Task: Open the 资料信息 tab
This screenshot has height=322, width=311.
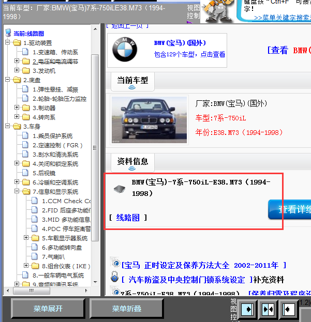Action: tap(132, 162)
